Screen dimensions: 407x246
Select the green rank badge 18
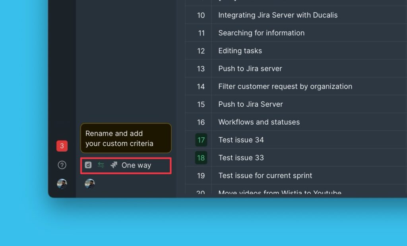(x=201, y=158)
